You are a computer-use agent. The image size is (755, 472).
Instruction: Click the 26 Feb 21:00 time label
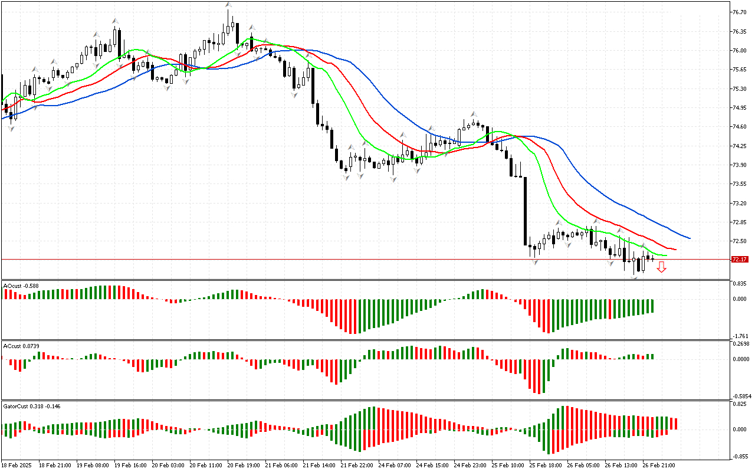659,466
